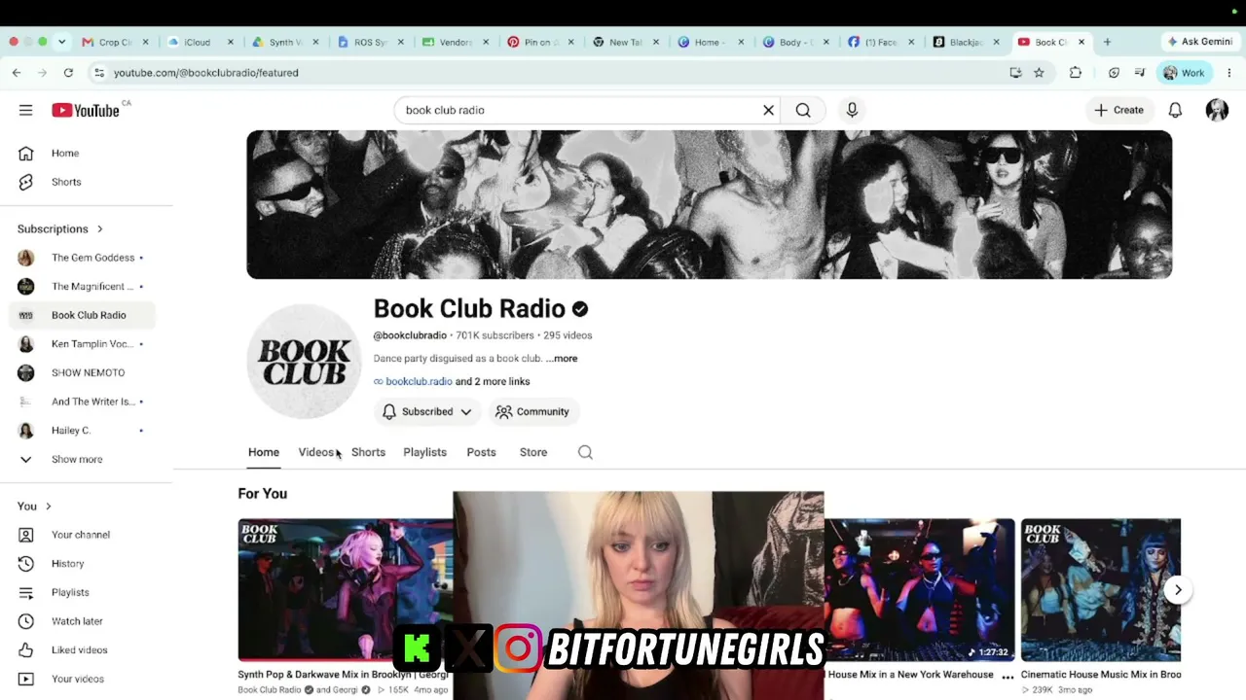
Task: Open the browser extensions puzzle icon
Action: 1075,72
